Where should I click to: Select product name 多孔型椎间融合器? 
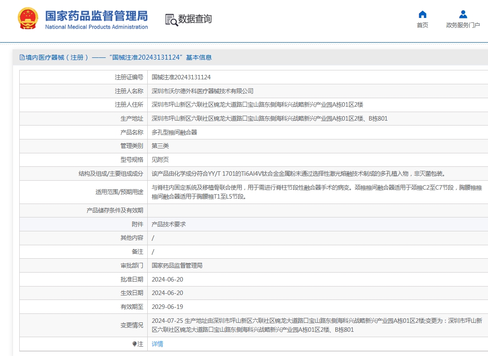174,132
